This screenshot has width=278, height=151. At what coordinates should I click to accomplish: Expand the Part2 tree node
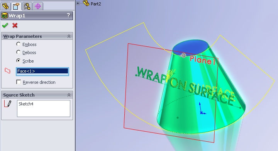pyautogui.click(x=78, y=3)
